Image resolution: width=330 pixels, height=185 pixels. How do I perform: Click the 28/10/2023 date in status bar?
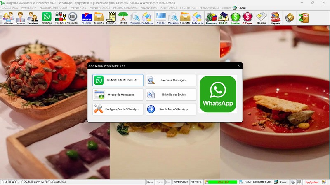pos(180,182)
